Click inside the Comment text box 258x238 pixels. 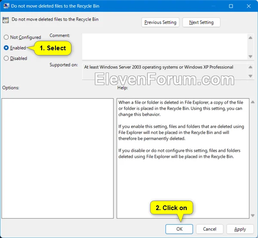165,47
